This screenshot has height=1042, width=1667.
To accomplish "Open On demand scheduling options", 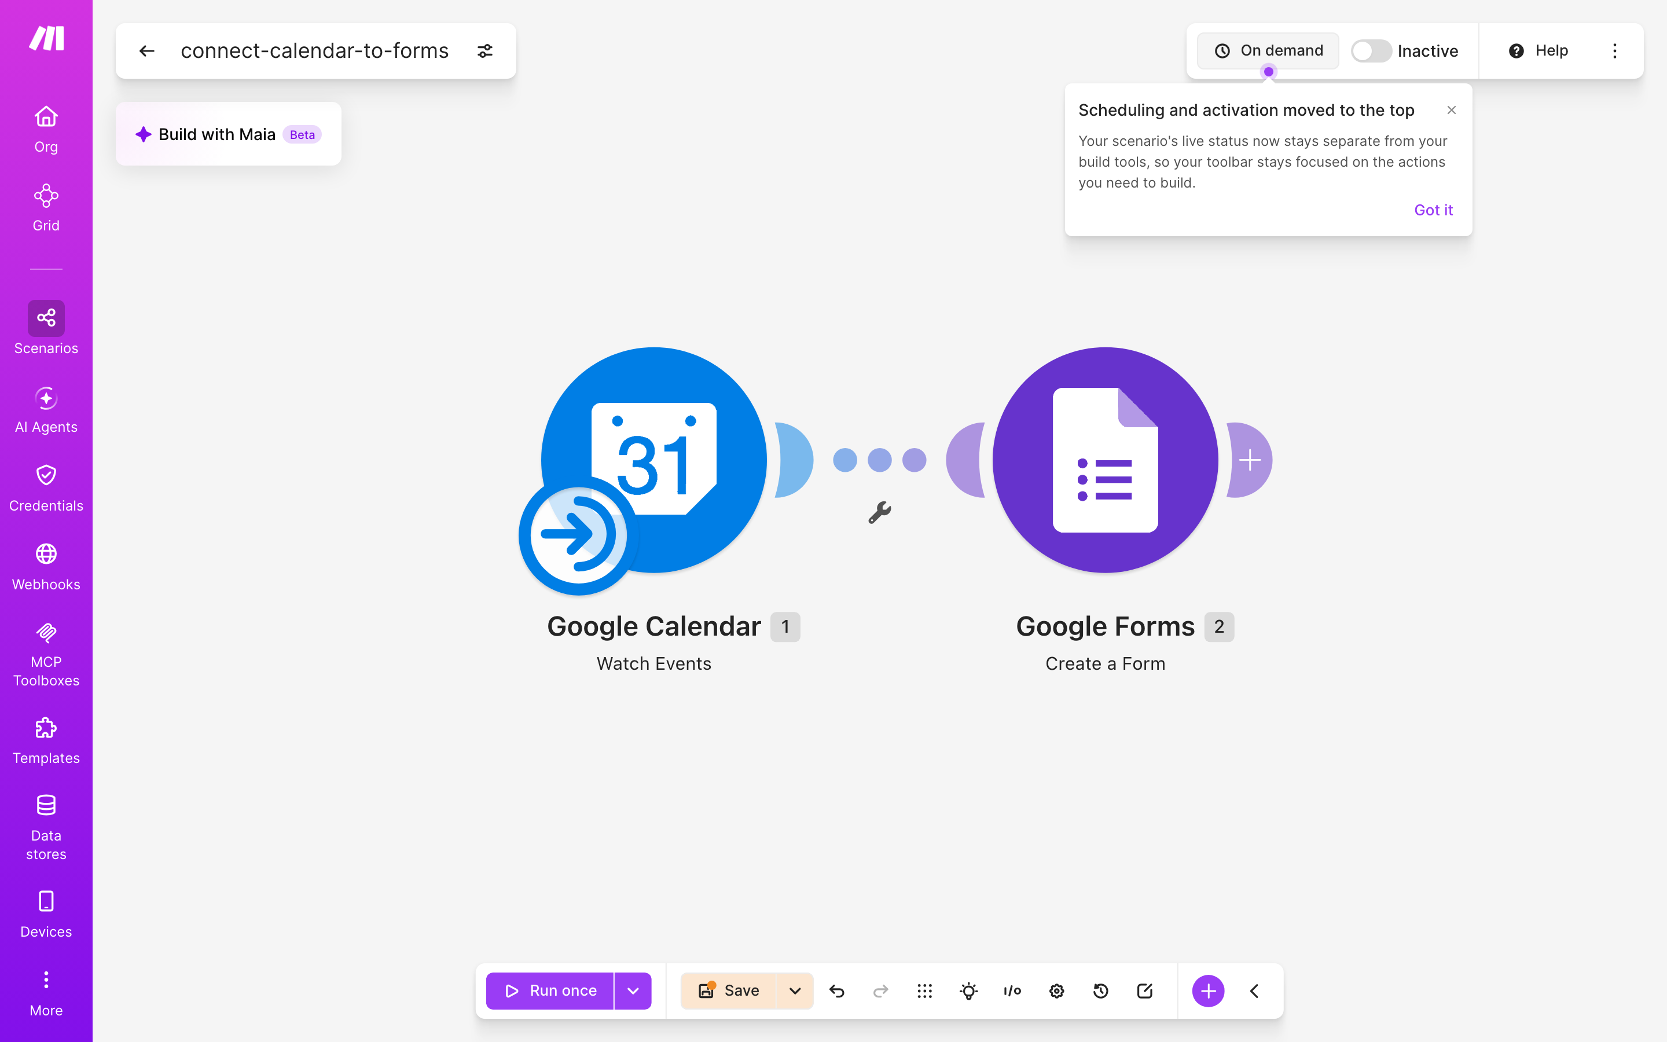I will coord(1268,51).
